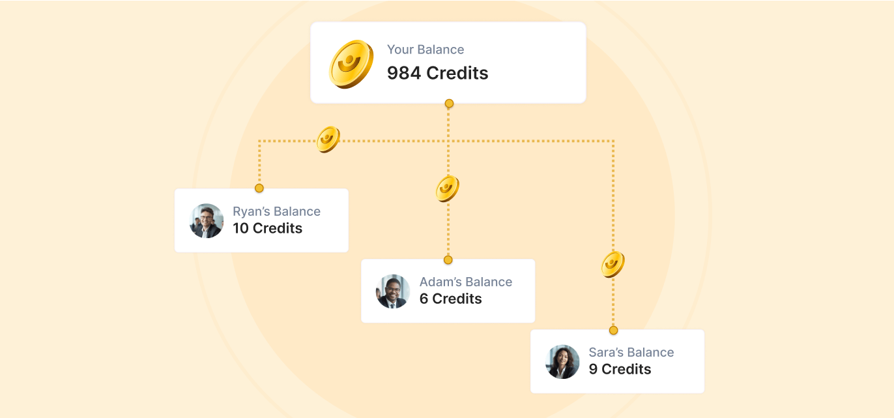The height and width of the screenshot is (418, 894).
Task: Click the coin above Adam's Balance card
Action: (448, 189)
